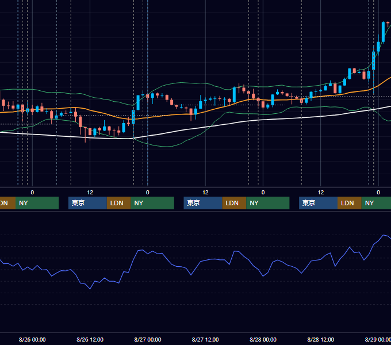Click the 東京 session block on 8/26
Screen dimensions: 391x345
(87, 203)
